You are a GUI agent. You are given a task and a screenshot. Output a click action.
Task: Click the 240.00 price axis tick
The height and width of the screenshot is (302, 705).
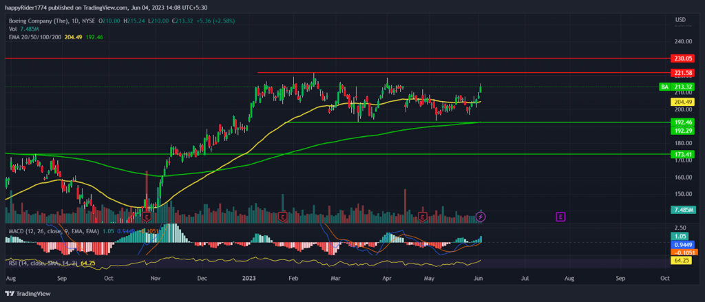tap(683, 41)
